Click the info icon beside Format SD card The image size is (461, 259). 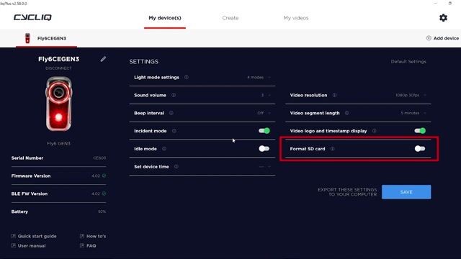click(x=332, y=149)
